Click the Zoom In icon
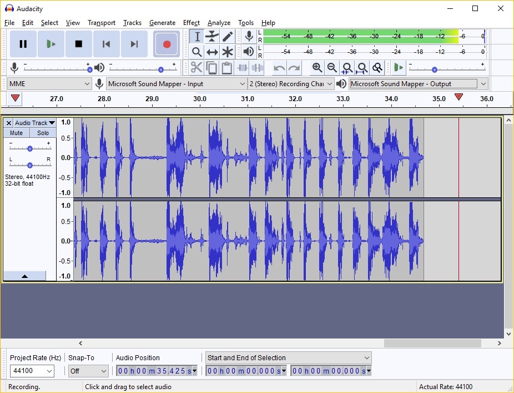 pos(317,68)
